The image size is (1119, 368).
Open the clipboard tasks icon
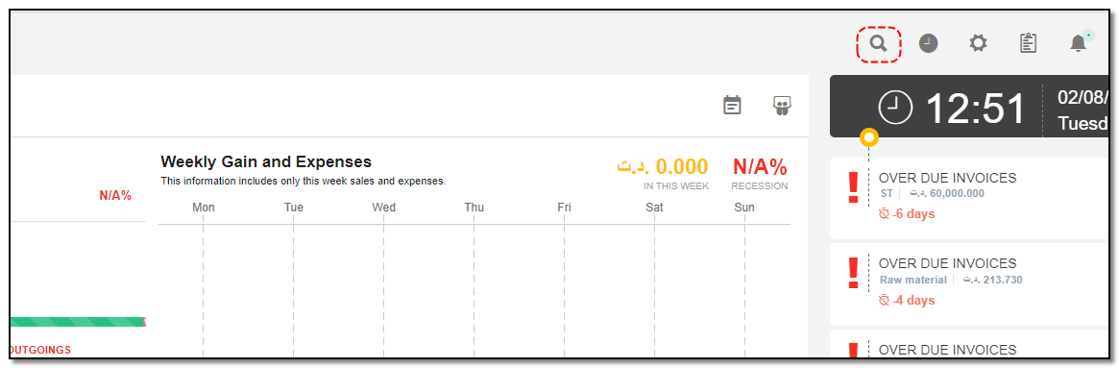point(1028,43)
